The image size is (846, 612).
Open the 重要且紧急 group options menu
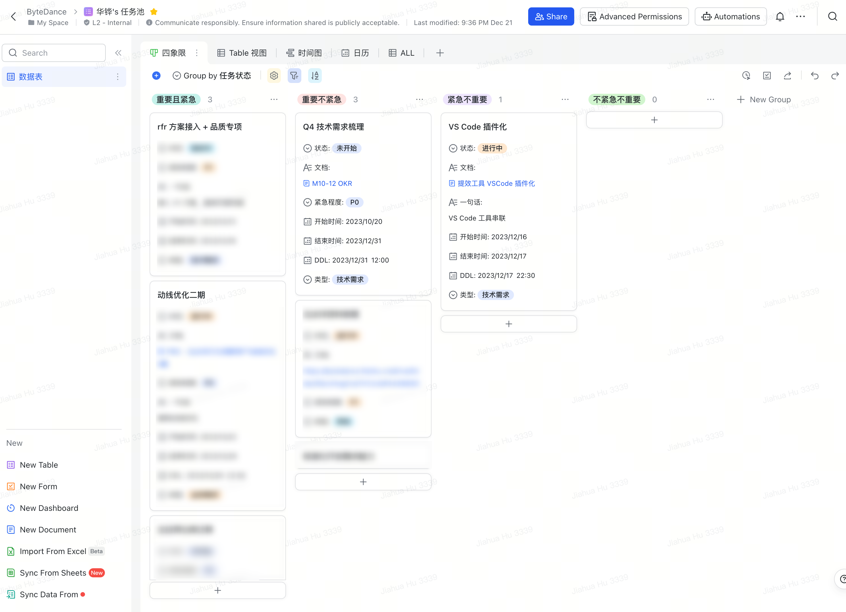274,99
